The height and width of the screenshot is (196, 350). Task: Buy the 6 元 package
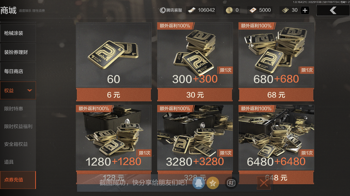coord(114,95)
